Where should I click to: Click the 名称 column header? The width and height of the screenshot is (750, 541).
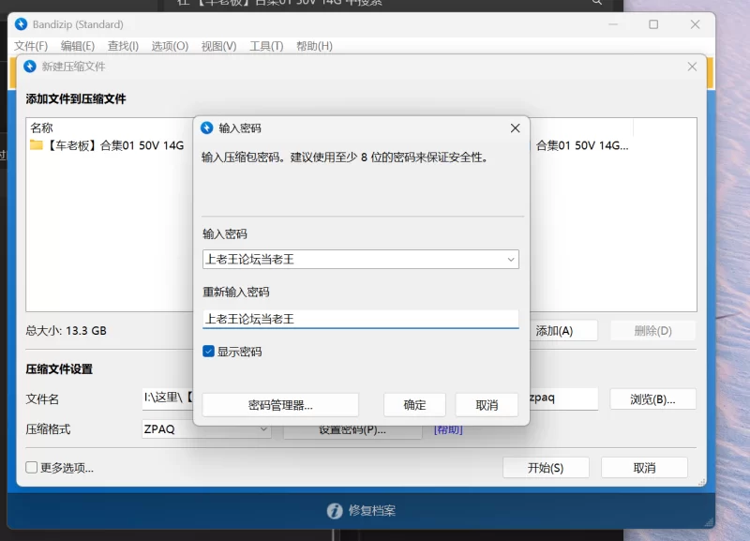[41, 128]
